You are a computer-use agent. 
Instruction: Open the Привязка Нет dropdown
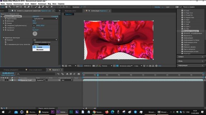click(x=45, y=40)
